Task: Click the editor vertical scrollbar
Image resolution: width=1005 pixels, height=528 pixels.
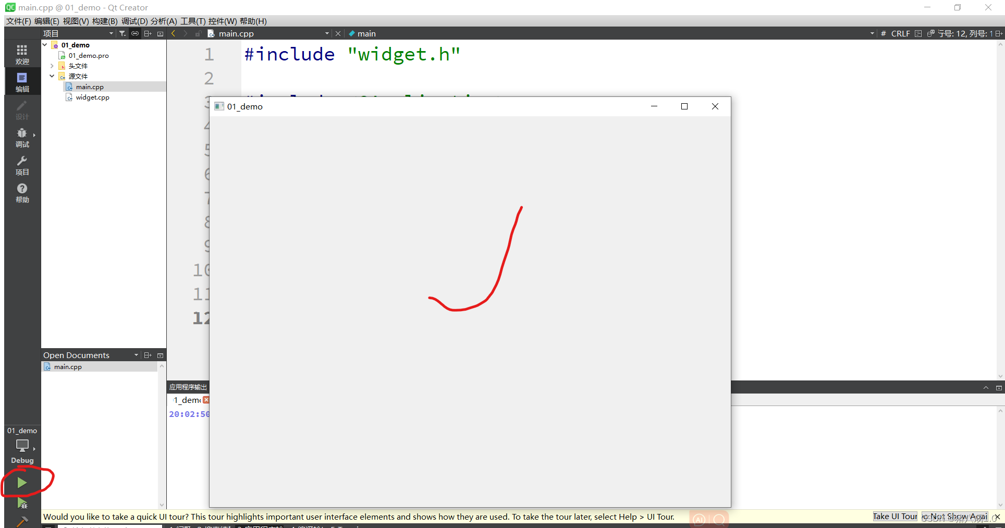Action: pyautogui.click(x=1000, y=210)
